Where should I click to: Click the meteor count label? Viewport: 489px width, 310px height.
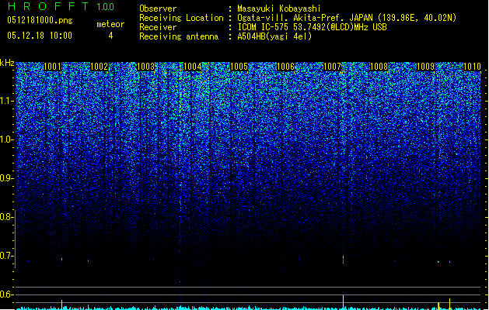pyautogui.click(x=110, y=24)
